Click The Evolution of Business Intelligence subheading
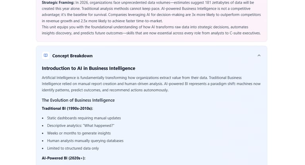Screen dimensions: 305x165 [78, 100]
